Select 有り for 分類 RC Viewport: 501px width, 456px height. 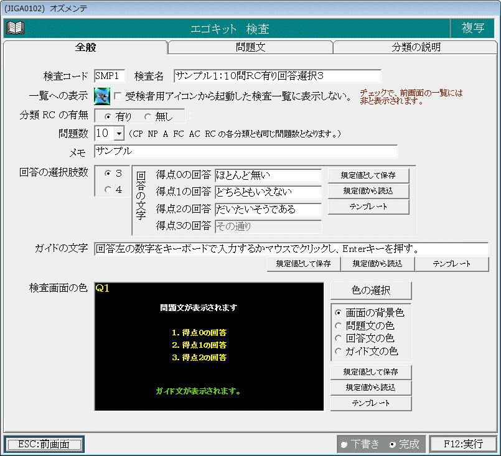pos(108,116)
